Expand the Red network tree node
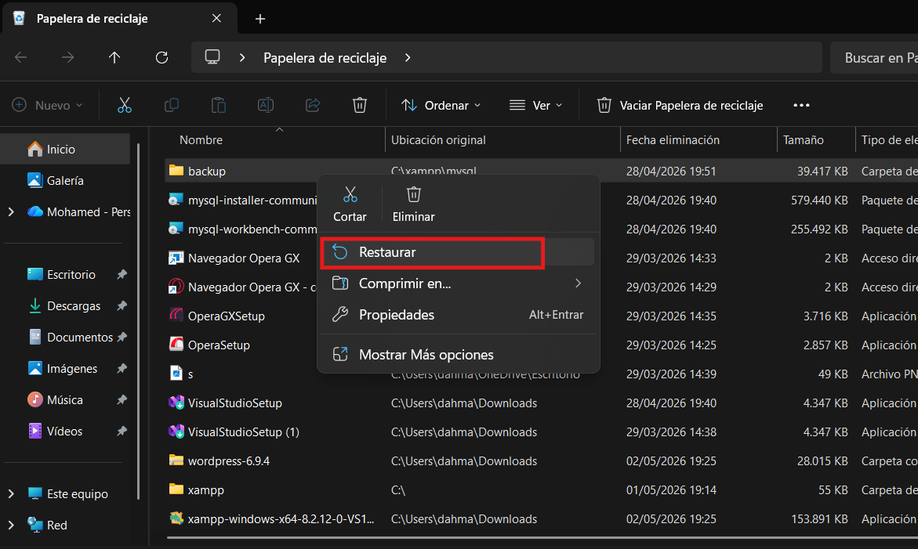This screenshot has width=918, height=549. (x=11, y=525)
